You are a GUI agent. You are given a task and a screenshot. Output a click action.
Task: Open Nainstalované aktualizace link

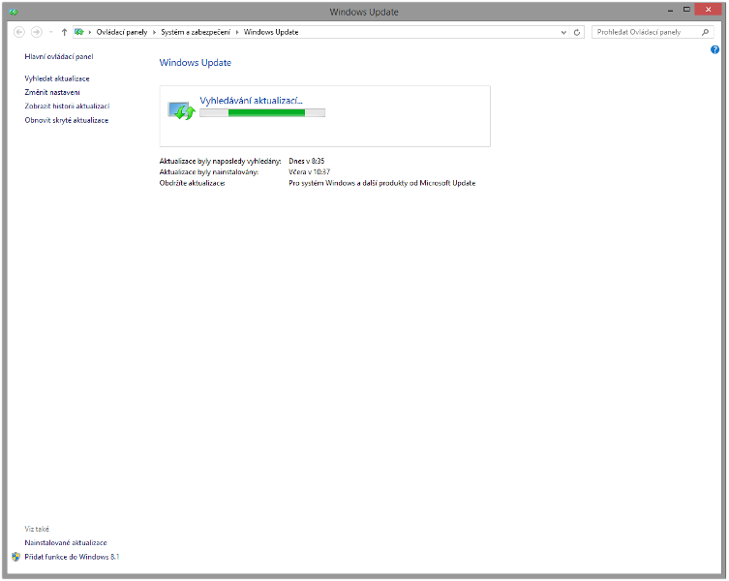pos(66,543)
